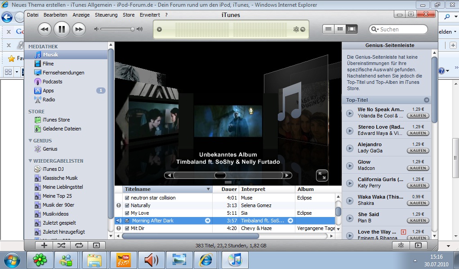The width and height of the screenshot is (459, 269).
Task: Buy We No Speak Americano
Action: 418,116
